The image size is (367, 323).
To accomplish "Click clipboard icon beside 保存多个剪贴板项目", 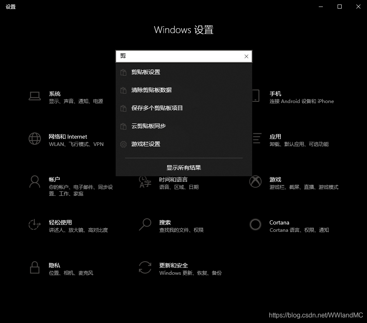I will pyautogui.click(x=123, y=108).
